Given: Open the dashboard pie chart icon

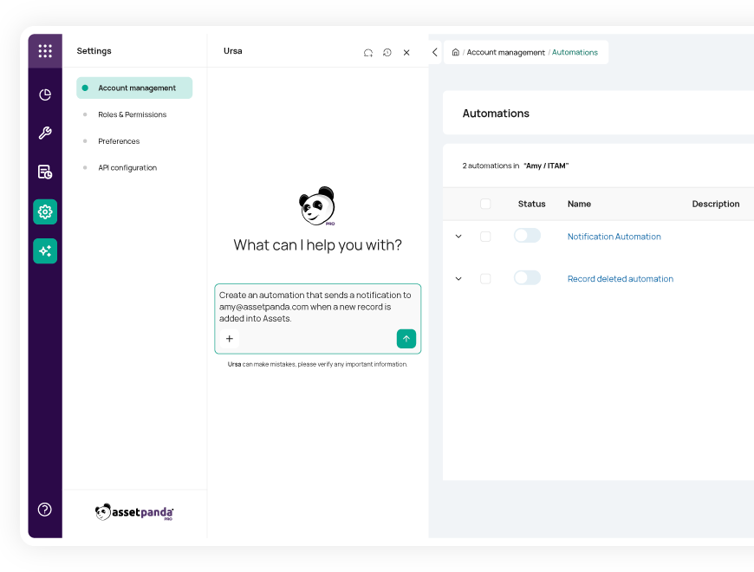Looking at the screenshot, I should click(x=45, y=94).
